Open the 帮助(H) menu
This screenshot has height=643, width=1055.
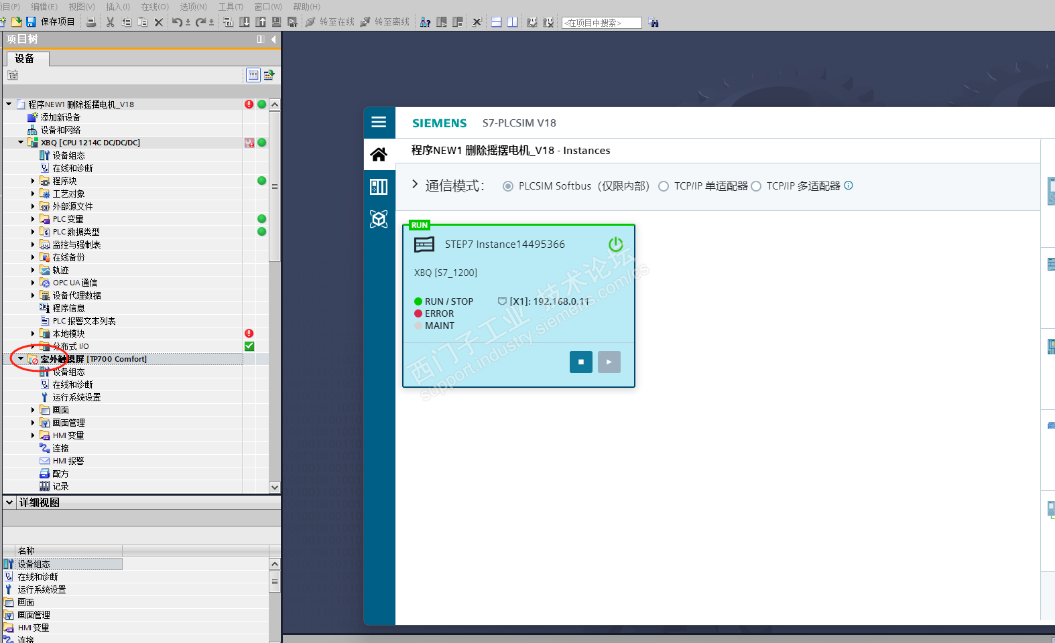(307, 7)
